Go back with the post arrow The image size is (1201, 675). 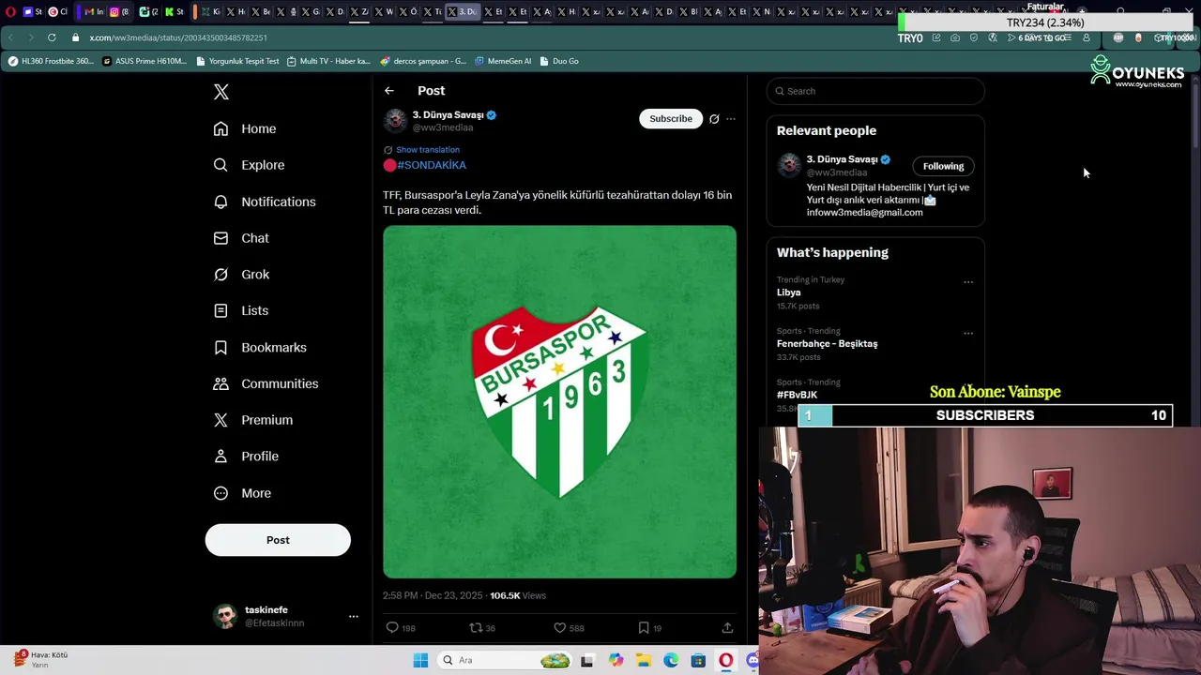388,91
